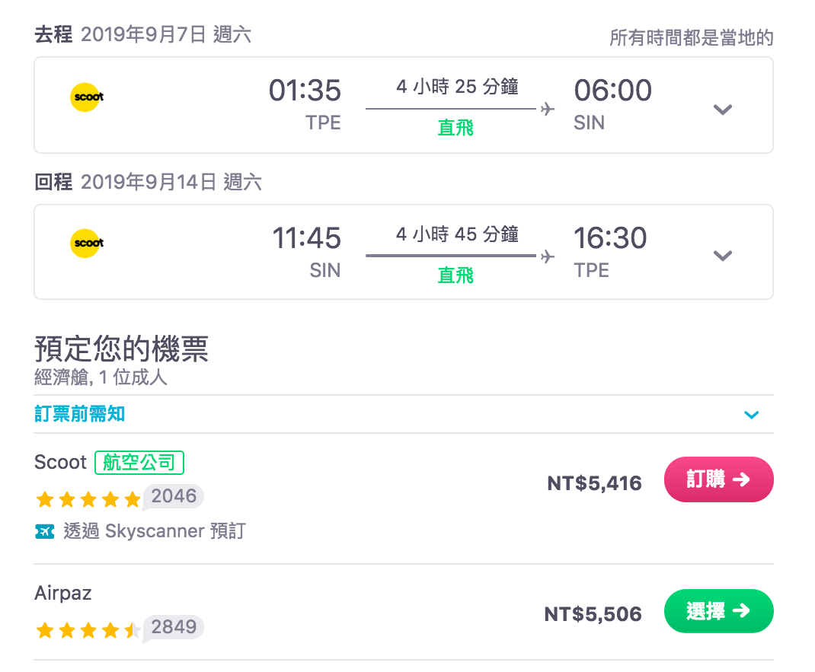
Task: Click the airplane icon on the outbound route
Action: tap(547, 110)
